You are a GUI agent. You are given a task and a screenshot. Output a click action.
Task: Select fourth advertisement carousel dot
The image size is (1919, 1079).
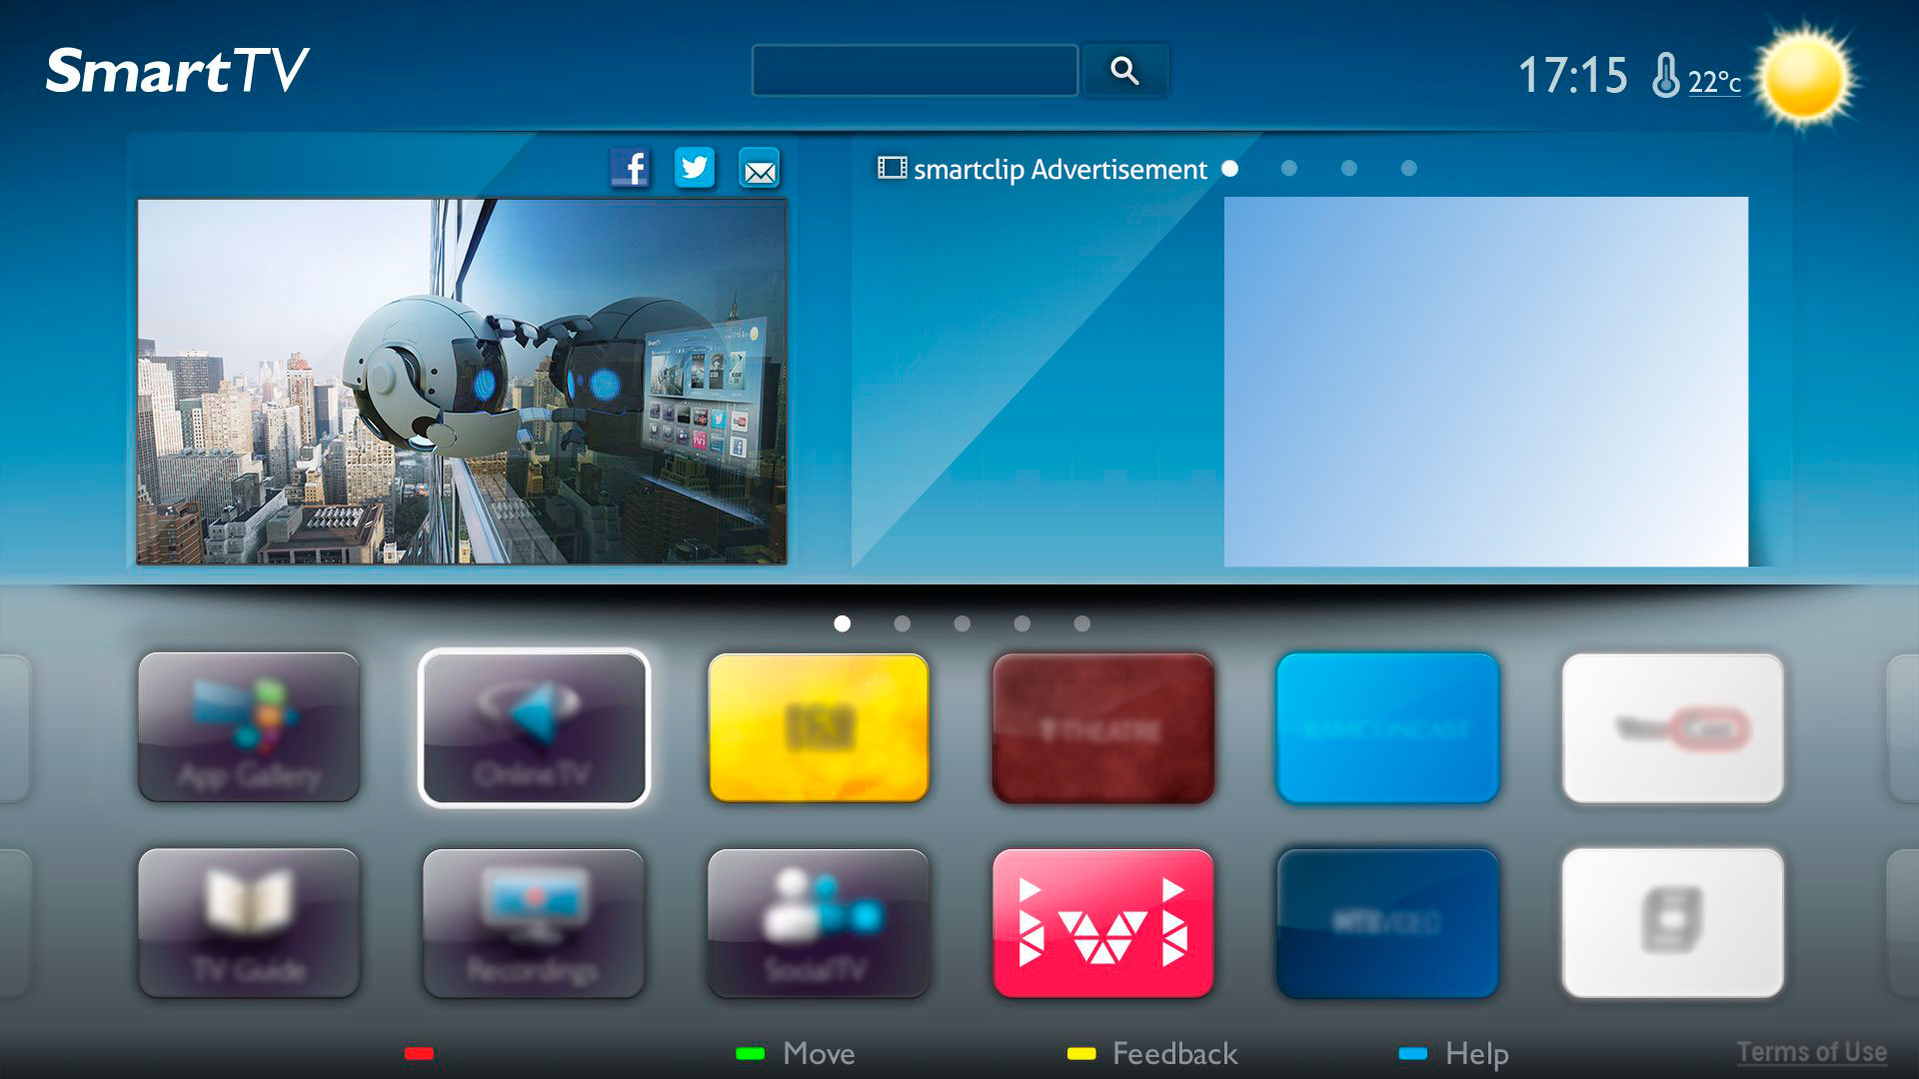coord(1409,169)
